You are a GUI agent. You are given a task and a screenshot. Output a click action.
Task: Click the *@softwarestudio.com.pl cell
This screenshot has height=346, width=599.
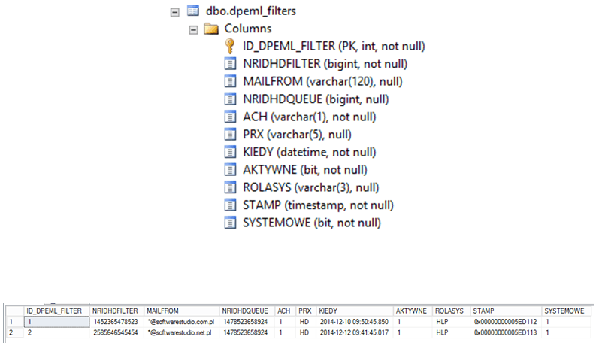coord(181,322)
